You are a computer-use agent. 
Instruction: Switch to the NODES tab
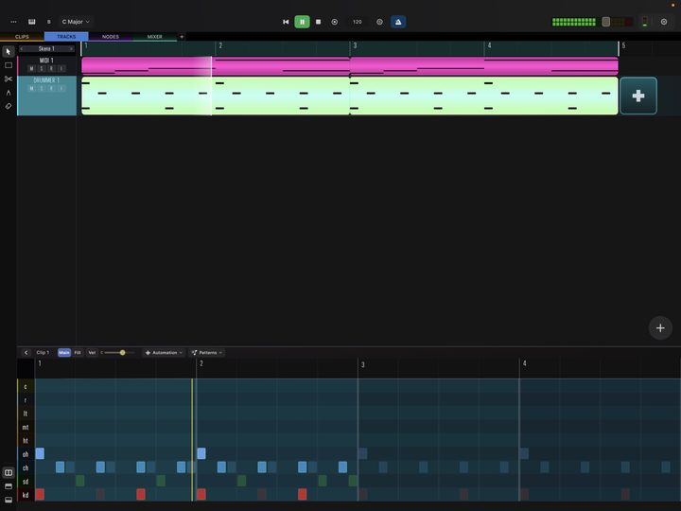pyautogui.click(x=111, y=37)
